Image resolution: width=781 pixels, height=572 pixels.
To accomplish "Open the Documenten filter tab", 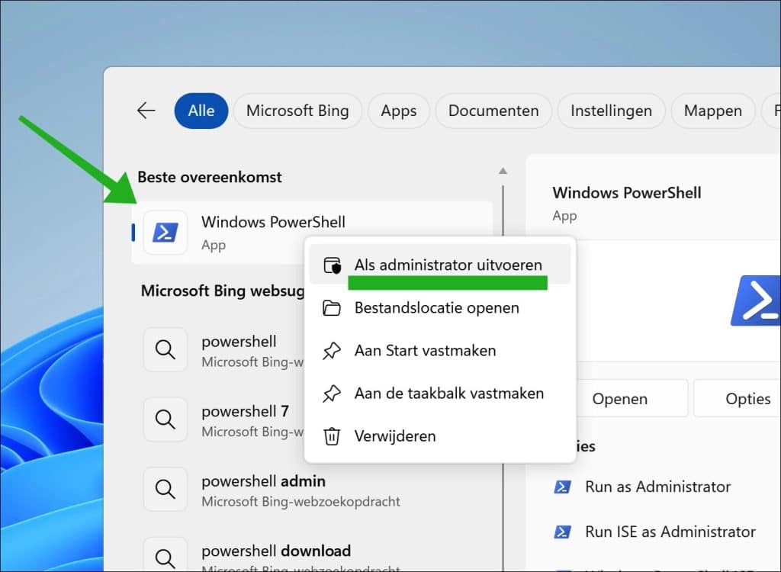I will click(x=493, y=111).
